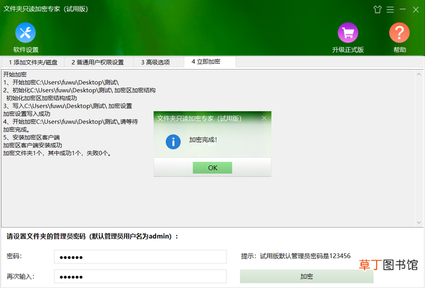This screenshot has height=288, width=425.
Task: Minimize the main window
Action: pyautogui.click(x=403, y=9)
